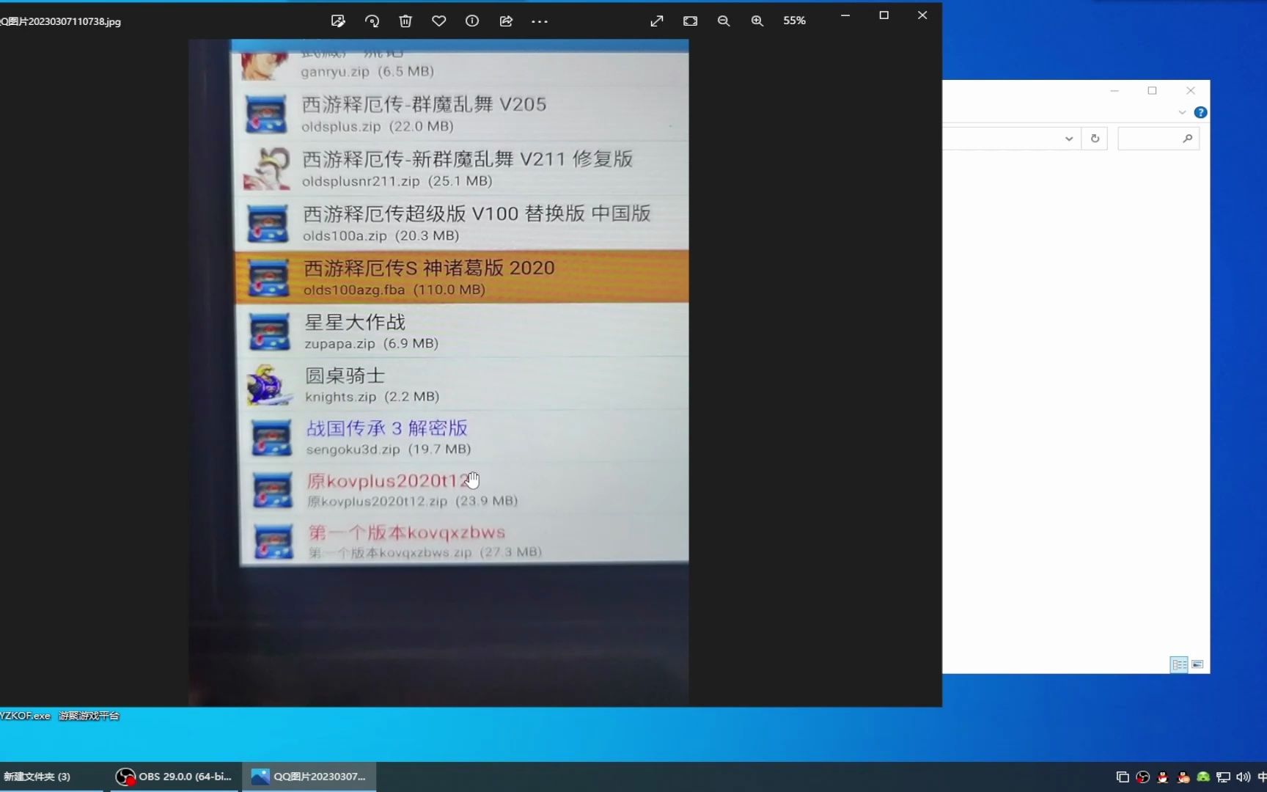The width and height of the screenshot is (1267, 792).
Task: Open the first QQ penguin tray icon
Action: coord(1163,777)
